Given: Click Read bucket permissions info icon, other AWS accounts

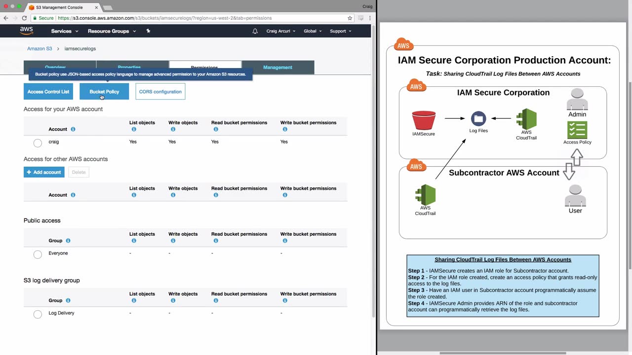Looking at the screenshot, I should [216, 195].
